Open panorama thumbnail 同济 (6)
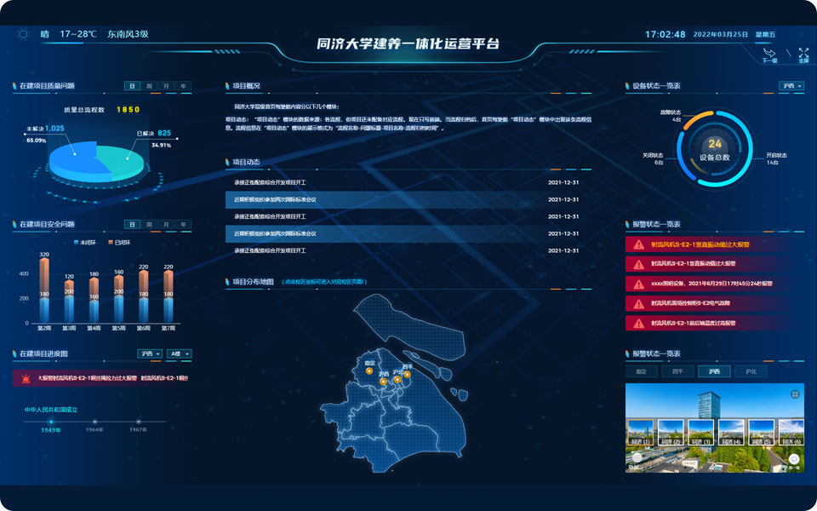The height and width of the screenshot is (511, 817). [x=791, y=433]
